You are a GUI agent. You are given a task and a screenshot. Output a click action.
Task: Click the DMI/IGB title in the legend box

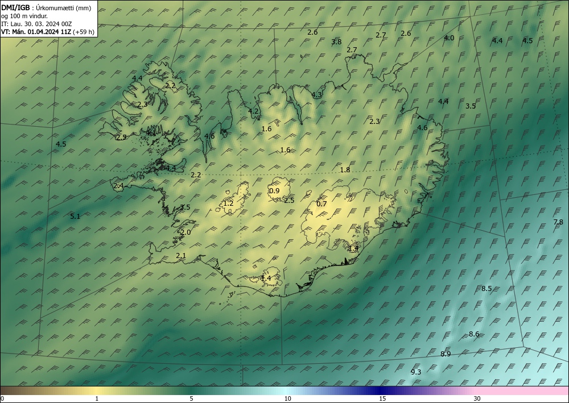point(15,7)
